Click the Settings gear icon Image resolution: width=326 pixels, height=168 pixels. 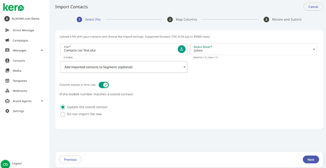7,111
